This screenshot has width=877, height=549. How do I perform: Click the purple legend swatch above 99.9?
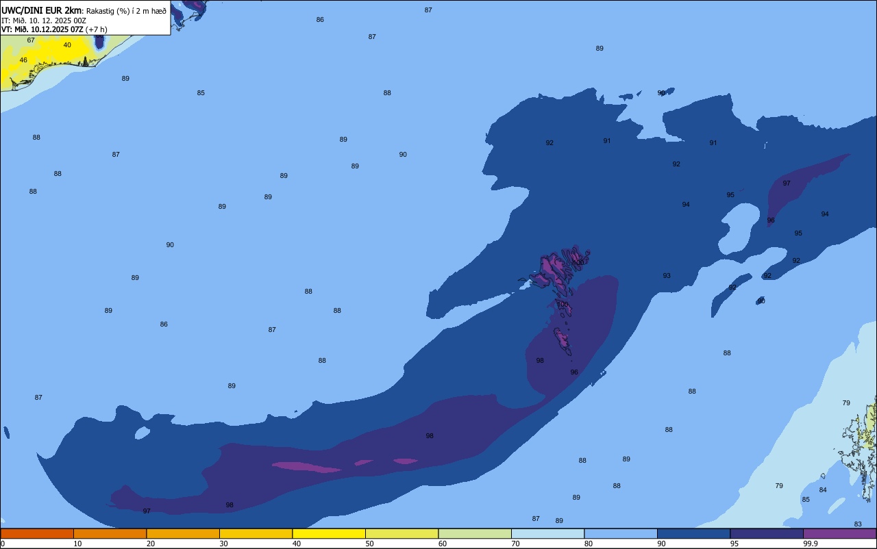(839, 533)
